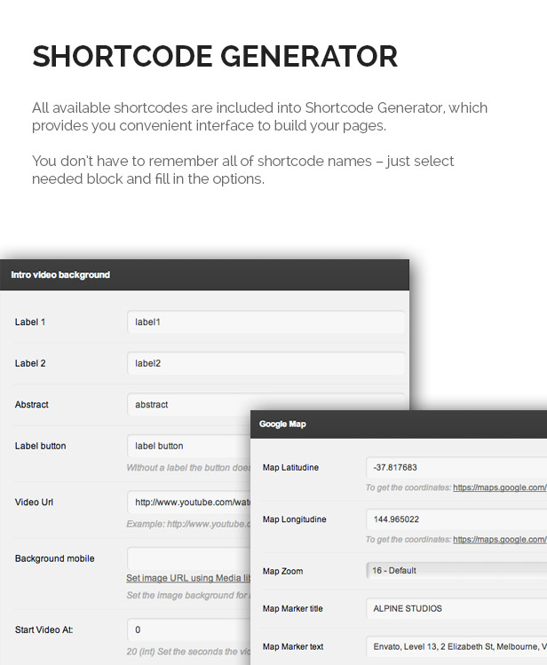Click the Google Map panel header
The width and height of the screenshot is (547, 665).
pyautogui.click(x=399, y=424)
